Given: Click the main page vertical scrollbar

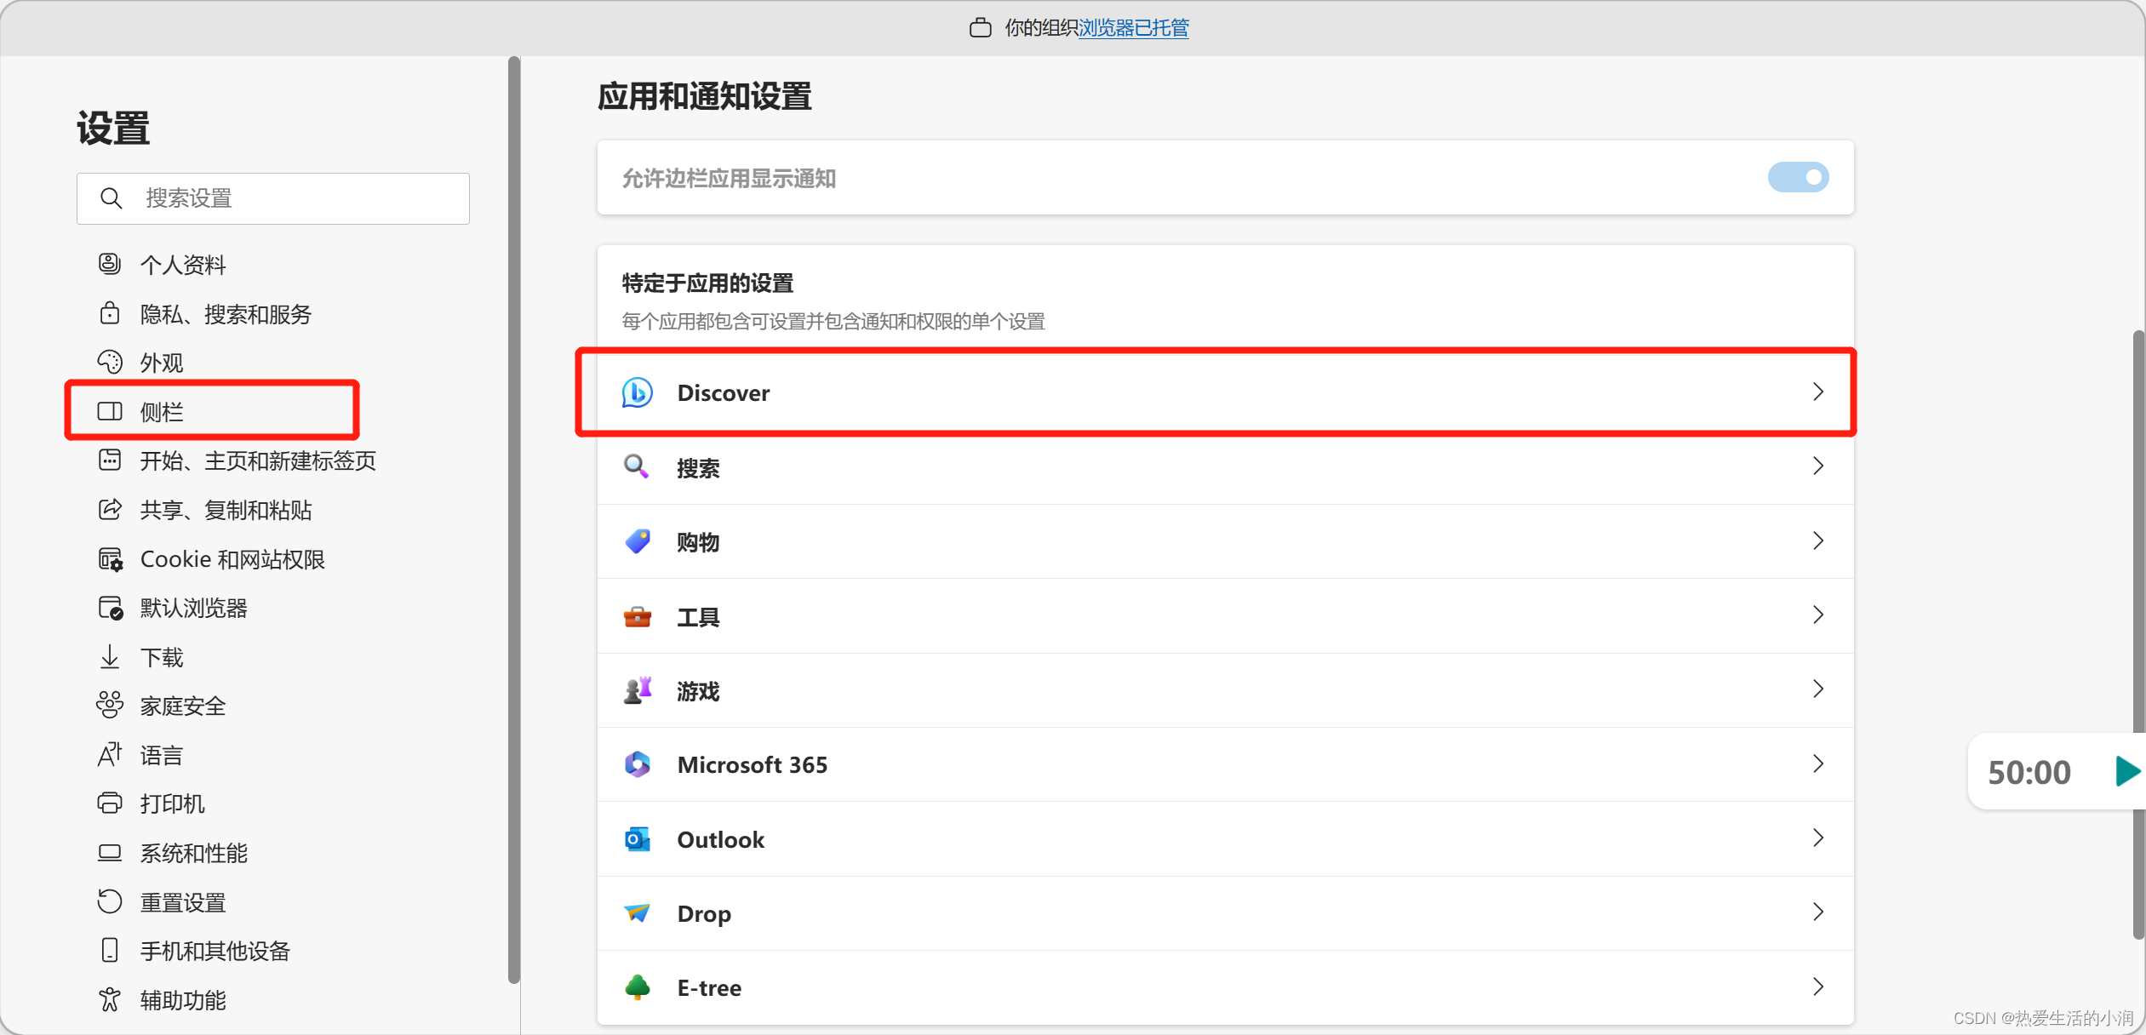Looking at the screenshot, I should coord(2138,634).
